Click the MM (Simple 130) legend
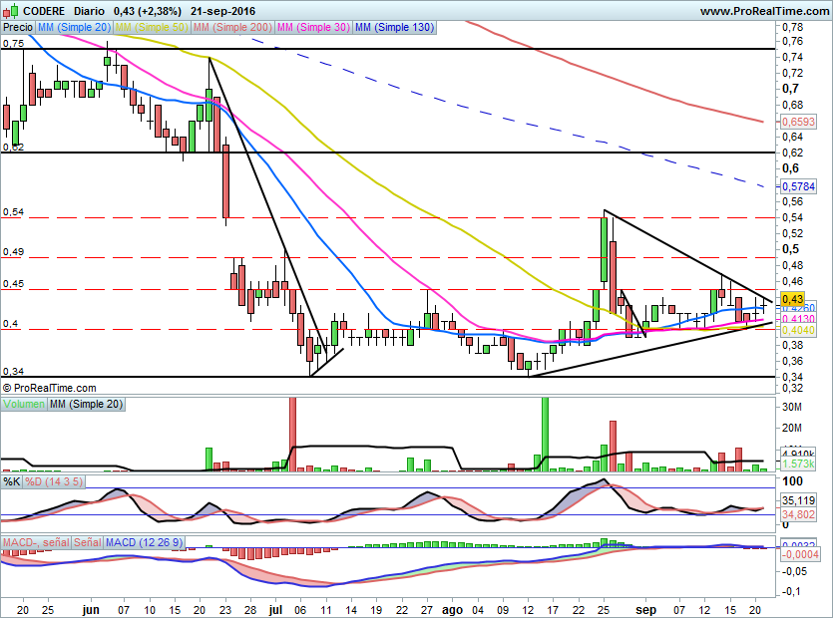The image size is (833, 618). [394, 28]
